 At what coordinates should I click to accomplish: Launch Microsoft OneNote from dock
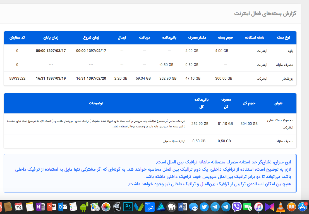(40, 207)
